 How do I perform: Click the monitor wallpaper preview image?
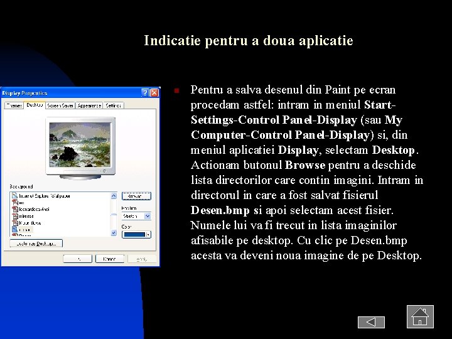pos(80,144)
